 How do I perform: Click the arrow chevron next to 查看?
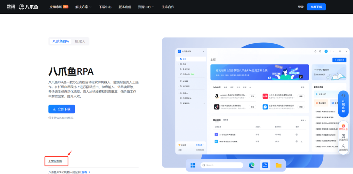click(x=89, y=172)
